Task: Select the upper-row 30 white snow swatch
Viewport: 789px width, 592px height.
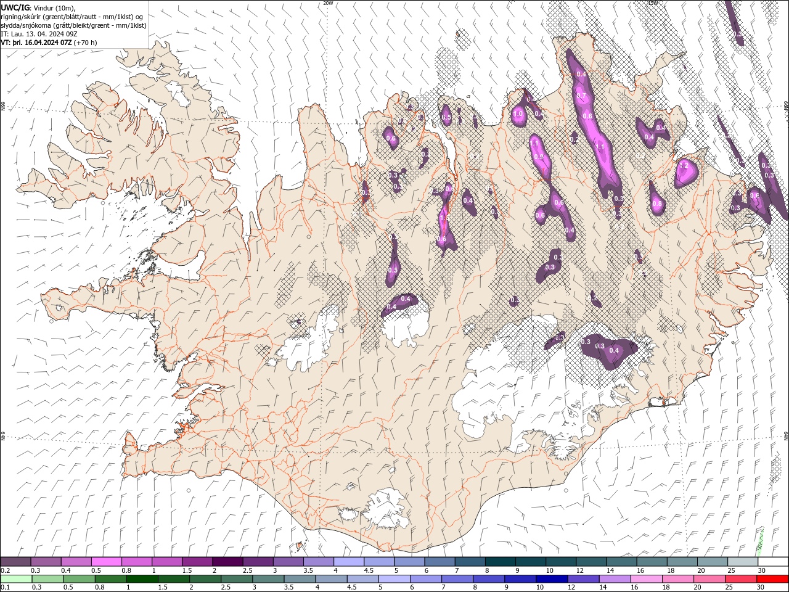Action: pyautogui.click(x=773, y=561)
